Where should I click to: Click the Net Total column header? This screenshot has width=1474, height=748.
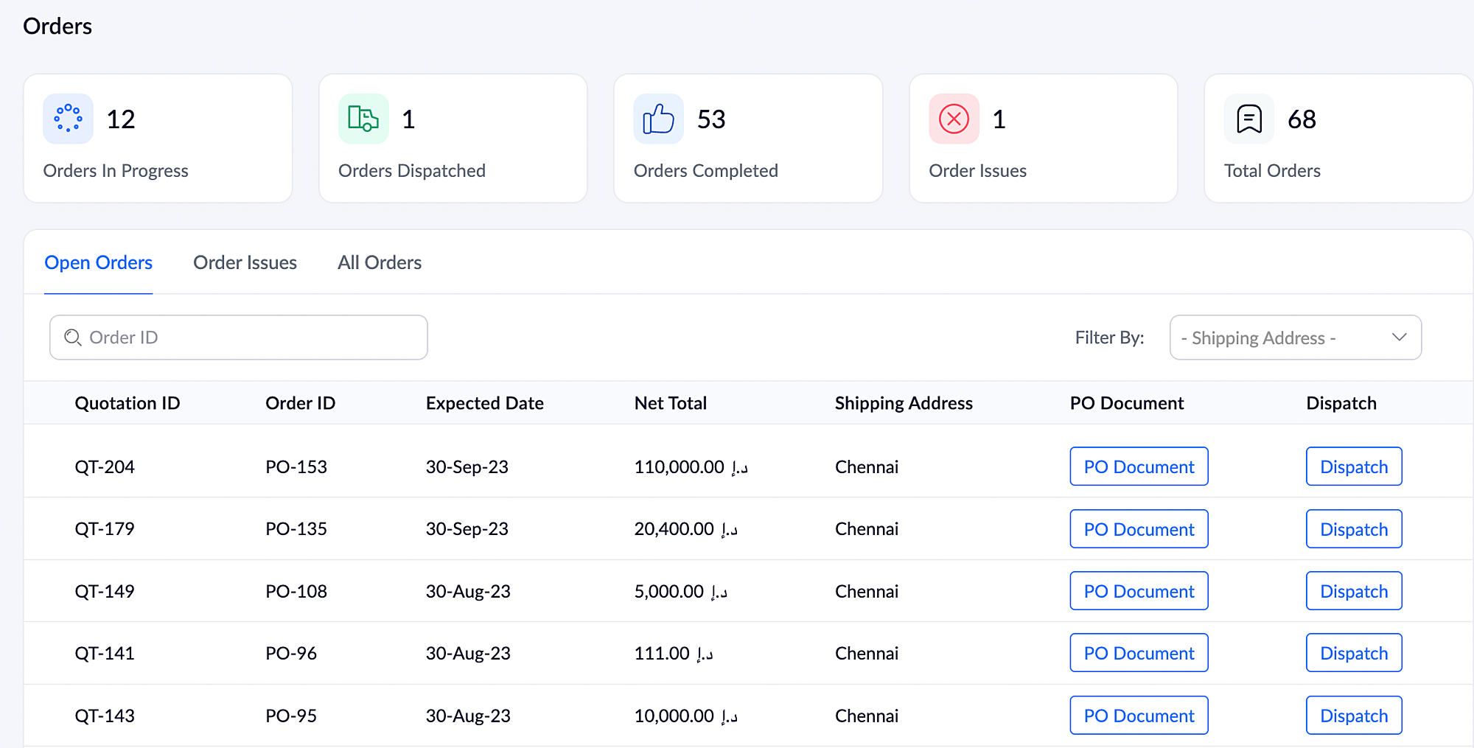tap(670, 403)
